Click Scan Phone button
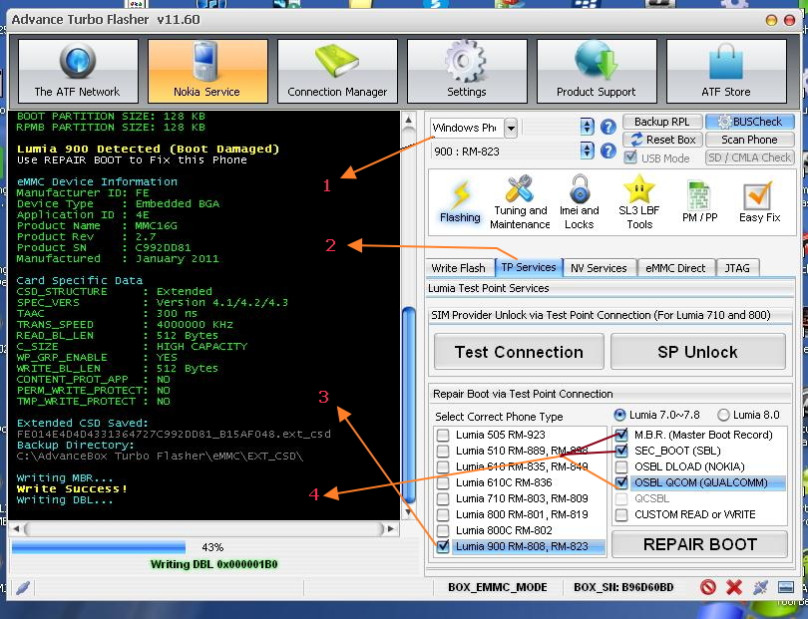The height and width of the screenshot is (619, 808). [750, 140]
